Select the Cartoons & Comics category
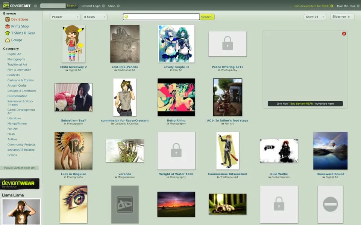Screen dimensions: 361x225 tap(20, 80)
